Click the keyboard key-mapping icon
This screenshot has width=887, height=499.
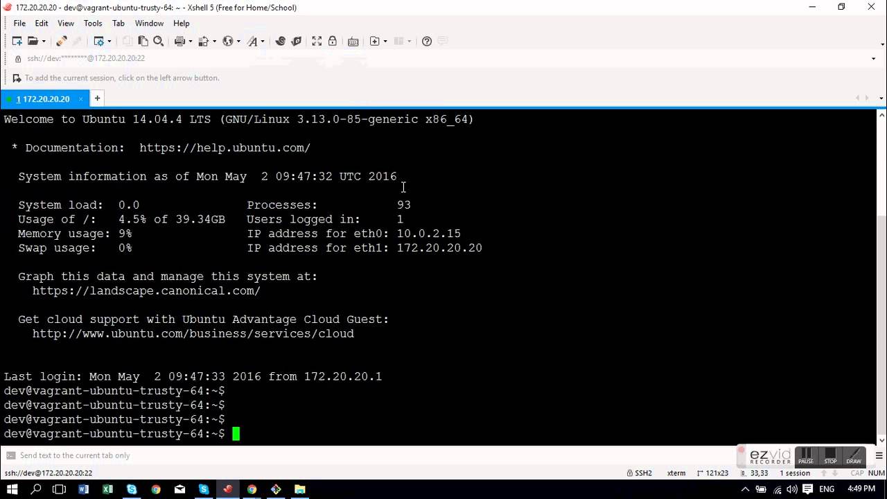pos(353,42)
